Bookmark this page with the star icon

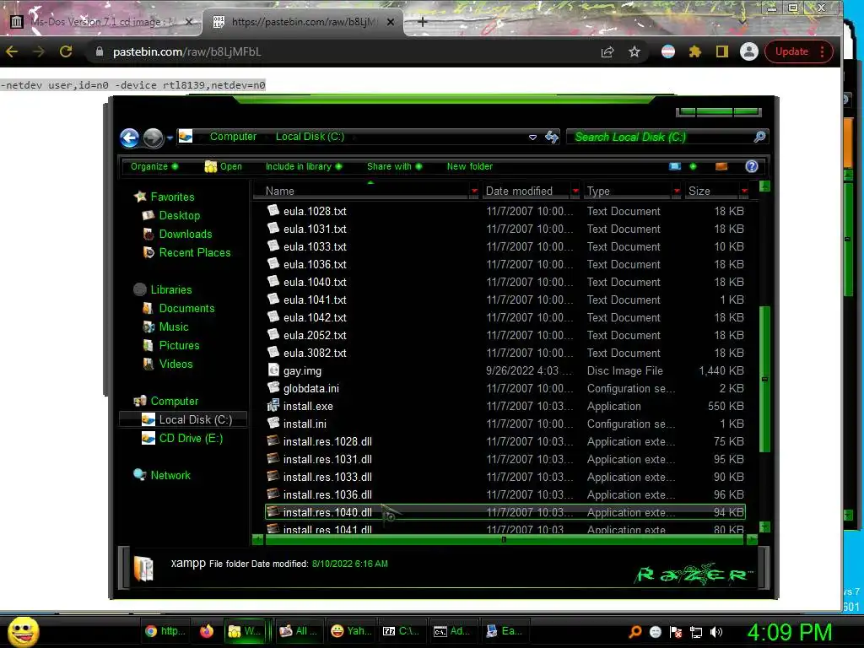[634, 51]
